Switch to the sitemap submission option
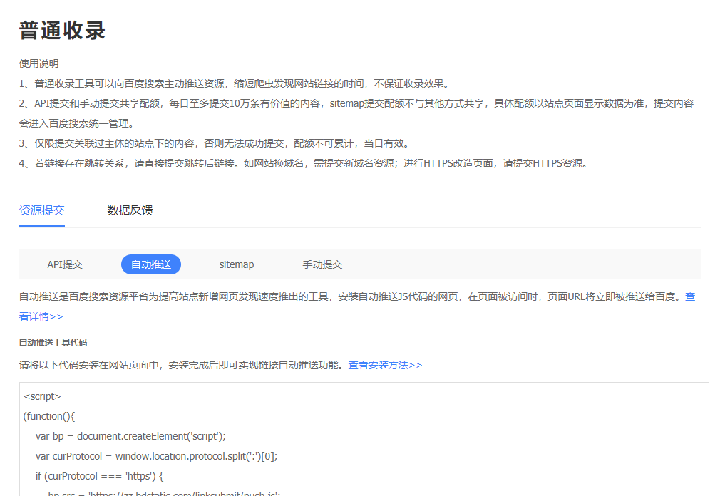The height and width of the screenshot is (496, 725). pos(236,264)
